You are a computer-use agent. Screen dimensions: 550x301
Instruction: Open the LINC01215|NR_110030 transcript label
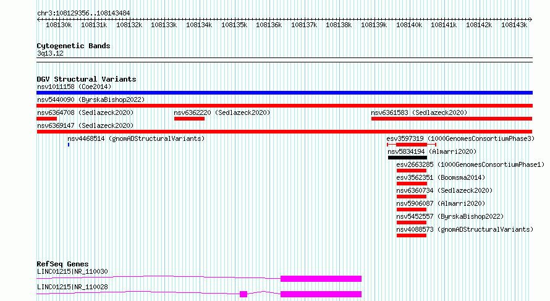click(x=72, y=271)
